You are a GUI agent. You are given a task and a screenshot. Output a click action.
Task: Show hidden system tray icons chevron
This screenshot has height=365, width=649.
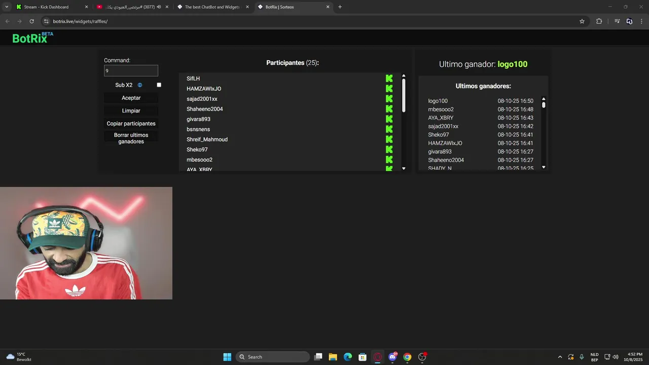coord(560,357)
